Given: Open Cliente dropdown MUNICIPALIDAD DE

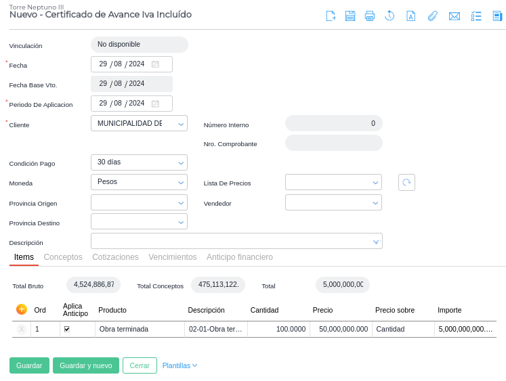Looking at the screenshot, I should coord(139,123).
